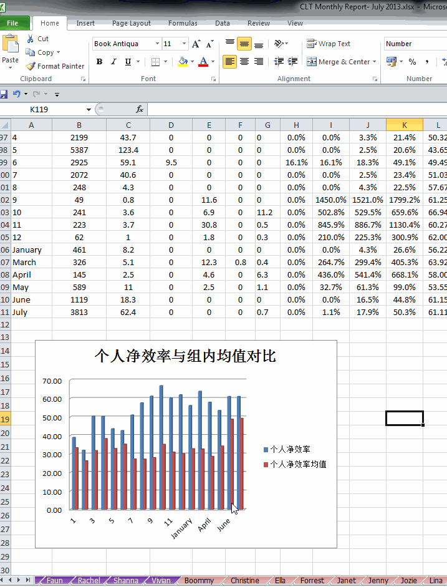Open Paste options arrow below Paste
The width and height of the screenshot is (447, 587).
[x=10, y=68]
